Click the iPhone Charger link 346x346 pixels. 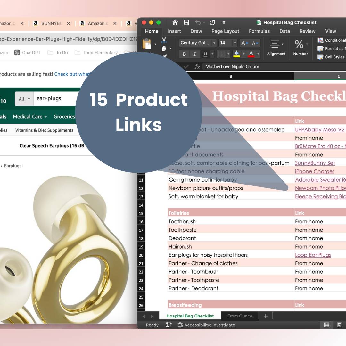tap(314, 171)
